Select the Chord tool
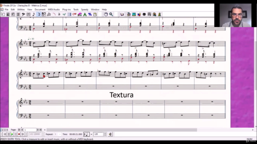 (75, 14)
